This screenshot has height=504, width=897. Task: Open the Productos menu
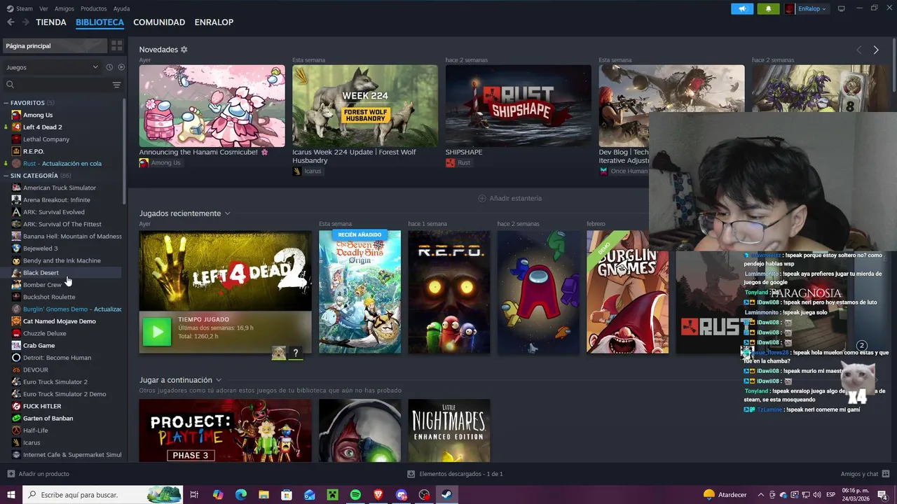pos(94,8)
